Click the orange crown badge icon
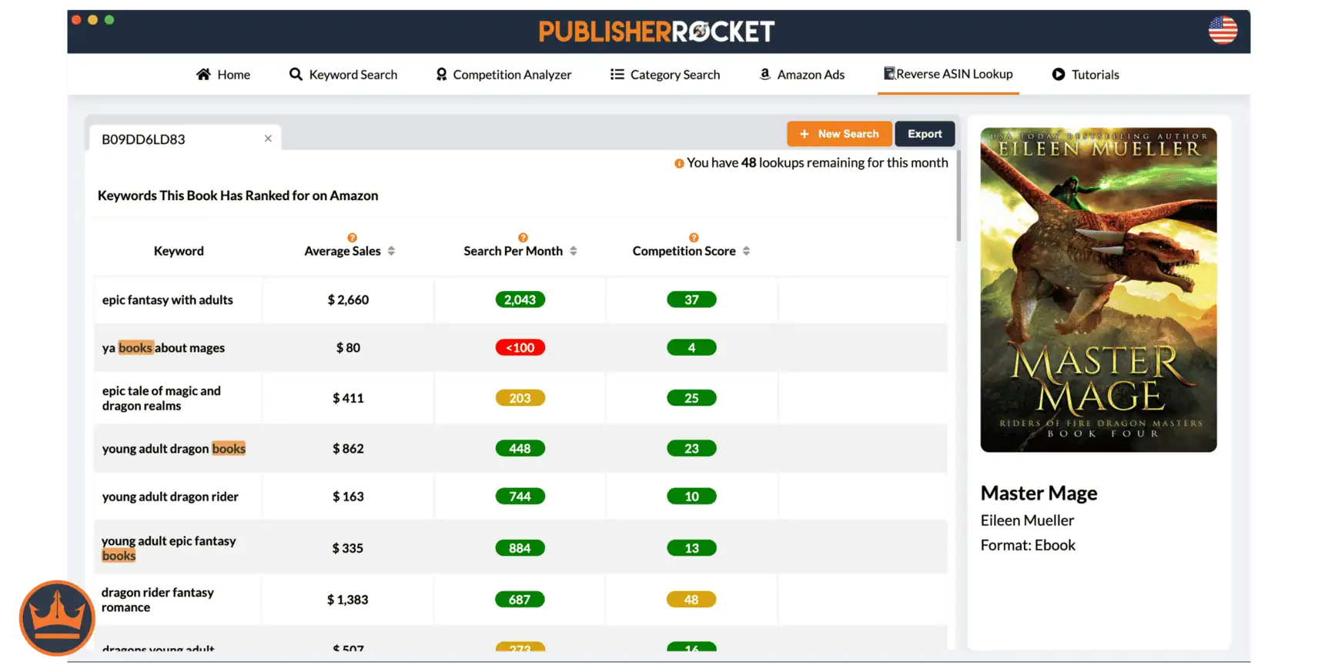The width and height of the screenshot is (1318, 672). pyautogui.click(x=57, y=618)
